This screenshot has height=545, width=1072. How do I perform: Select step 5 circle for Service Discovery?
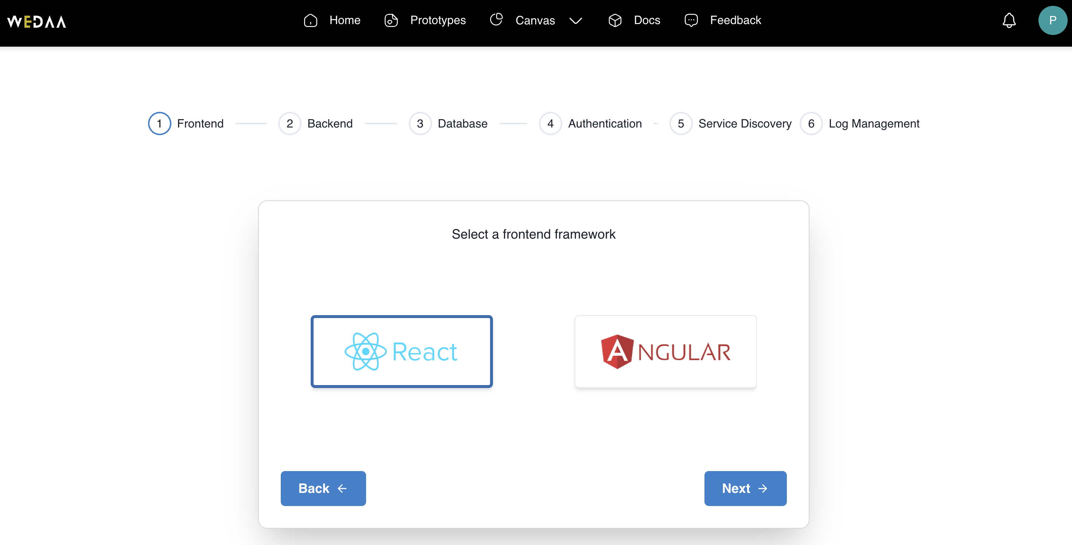click(x=681, y=123)
